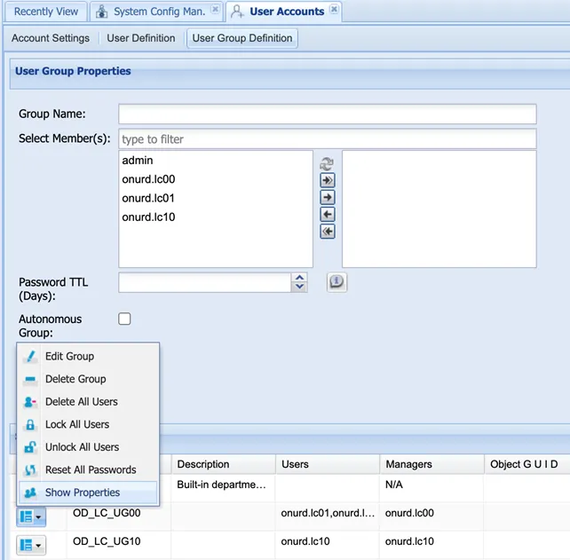Click the Password TTL info icon
570x560 pixels.
336,282
